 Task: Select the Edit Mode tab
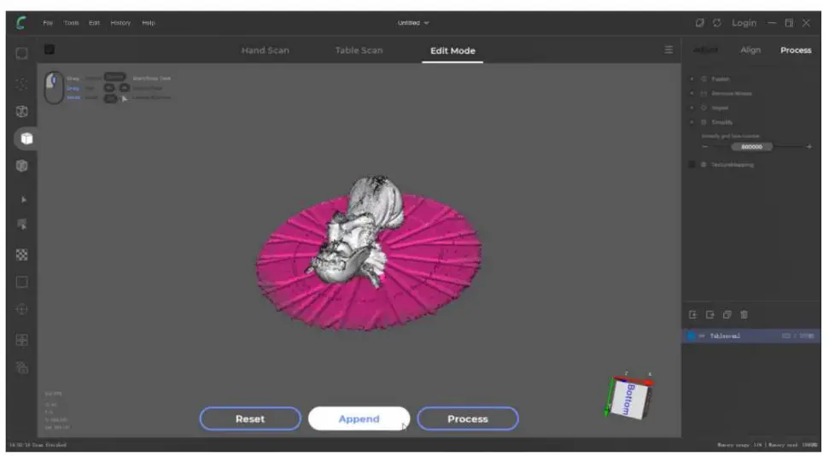point(452,50)
